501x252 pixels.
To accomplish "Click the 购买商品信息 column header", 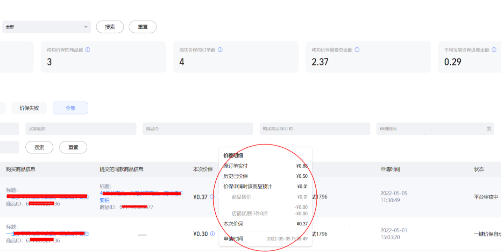I will click(21, 169).
